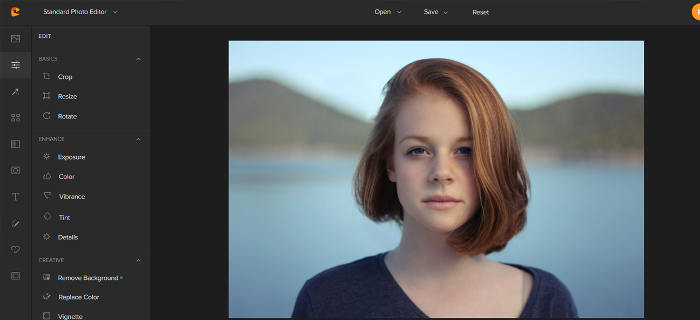
Task: Collapse the Basics section
Action: click(x=138, y=59)
